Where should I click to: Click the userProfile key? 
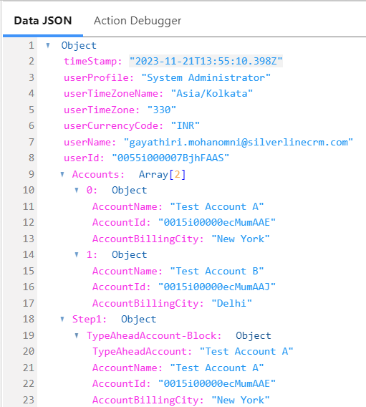click(x=99, y=77)
